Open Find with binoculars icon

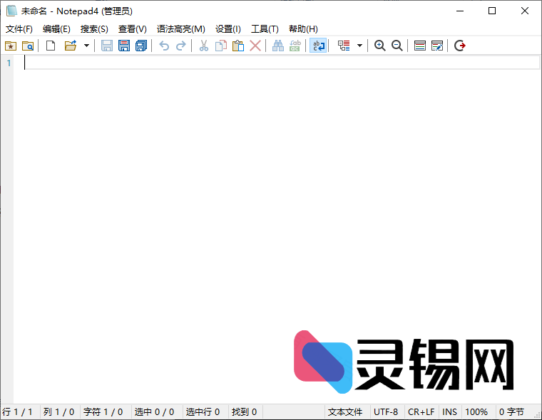[x=278, y=46]
